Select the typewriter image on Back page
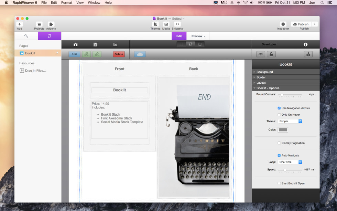The image size is (337, 211). pyautogui.click(x=194, y=137)
